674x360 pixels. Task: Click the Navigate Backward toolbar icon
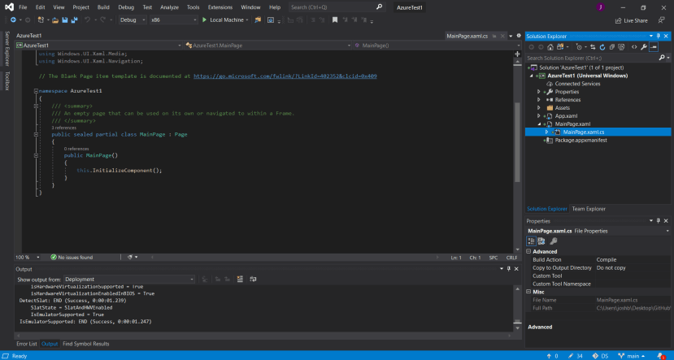13,20
